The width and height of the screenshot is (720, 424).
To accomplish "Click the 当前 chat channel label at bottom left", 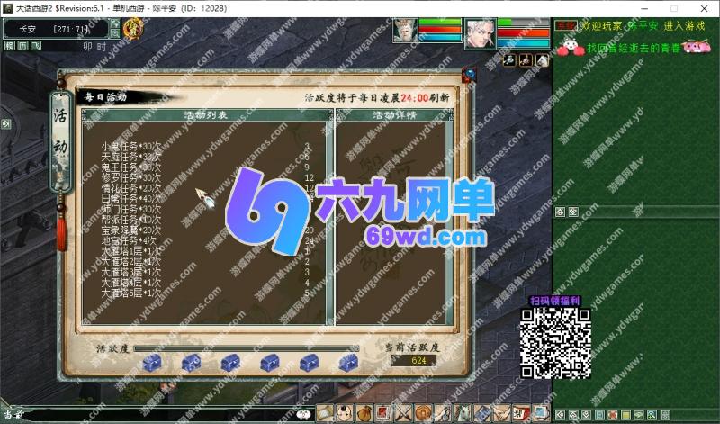I will (13, 415).
